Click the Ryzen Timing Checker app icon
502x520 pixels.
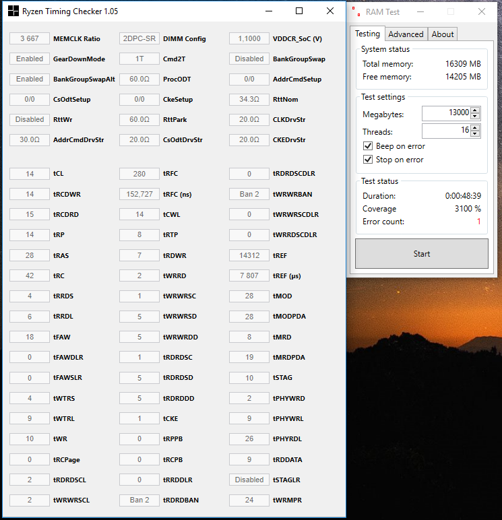13,11
